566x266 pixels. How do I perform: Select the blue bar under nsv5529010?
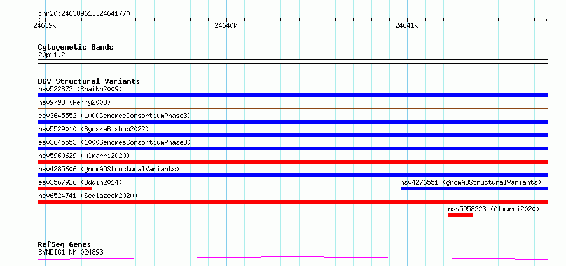click(293, 135)
